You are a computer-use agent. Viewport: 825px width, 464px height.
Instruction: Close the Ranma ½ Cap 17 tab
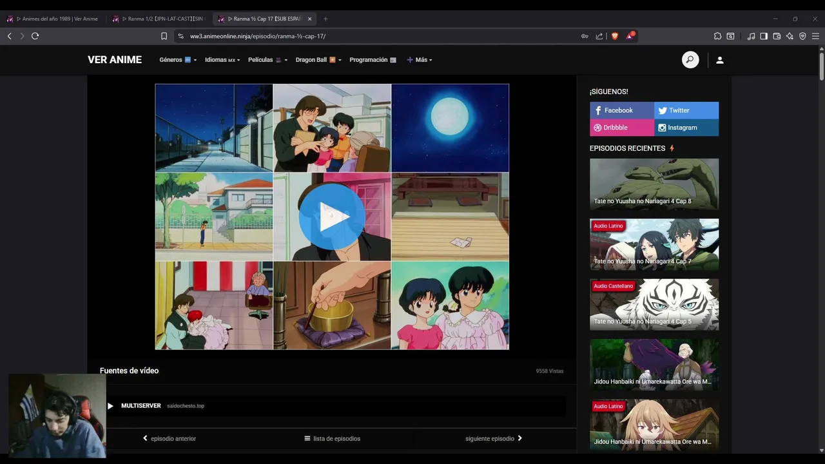point(309,19)
